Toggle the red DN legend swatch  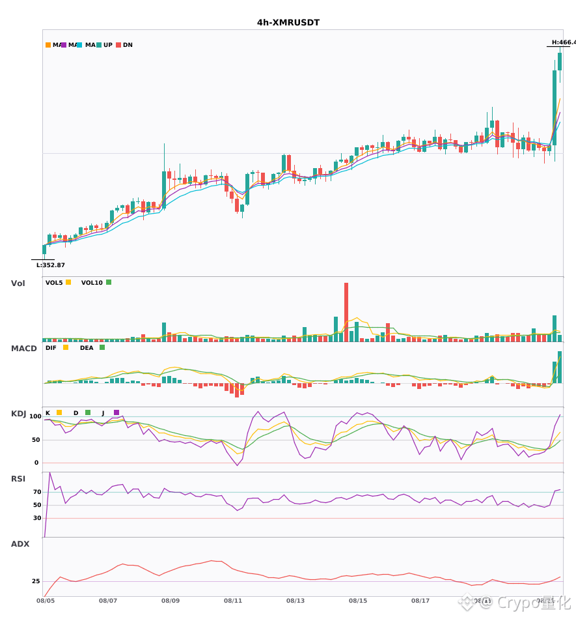click(x=118, y=45)
